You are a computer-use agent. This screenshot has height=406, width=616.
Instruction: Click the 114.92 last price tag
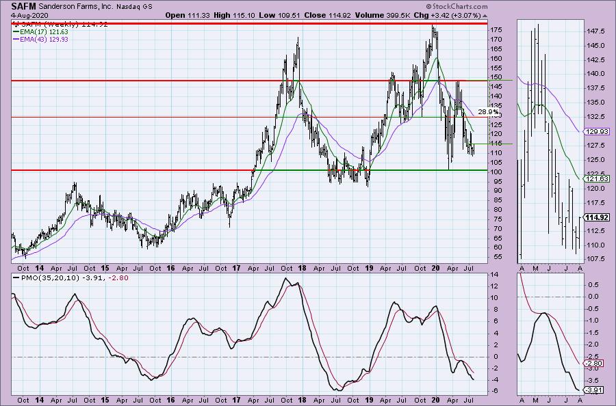[x=596, y=217]
